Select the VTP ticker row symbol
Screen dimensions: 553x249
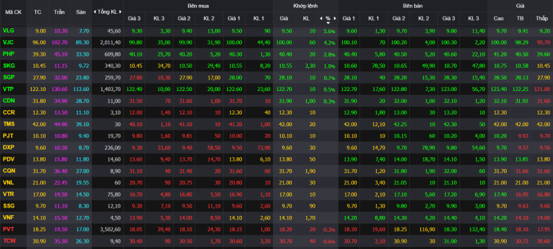point(8,90)
